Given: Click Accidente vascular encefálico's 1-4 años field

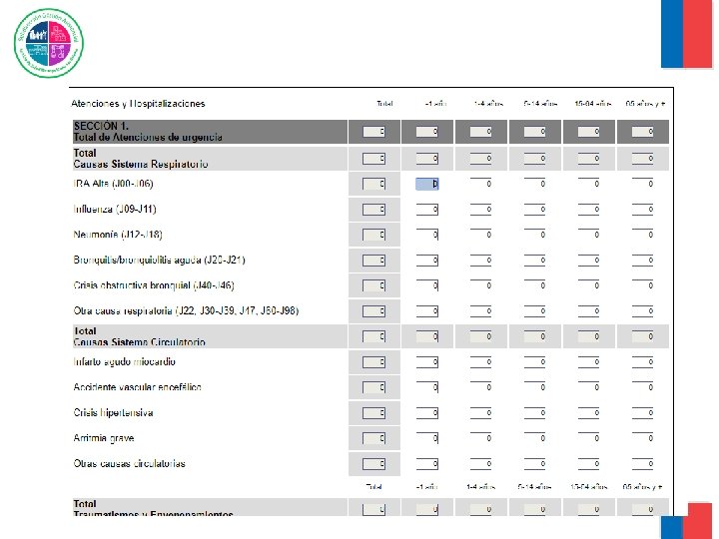Looking at the screenshot, I should tap(481, 387).
